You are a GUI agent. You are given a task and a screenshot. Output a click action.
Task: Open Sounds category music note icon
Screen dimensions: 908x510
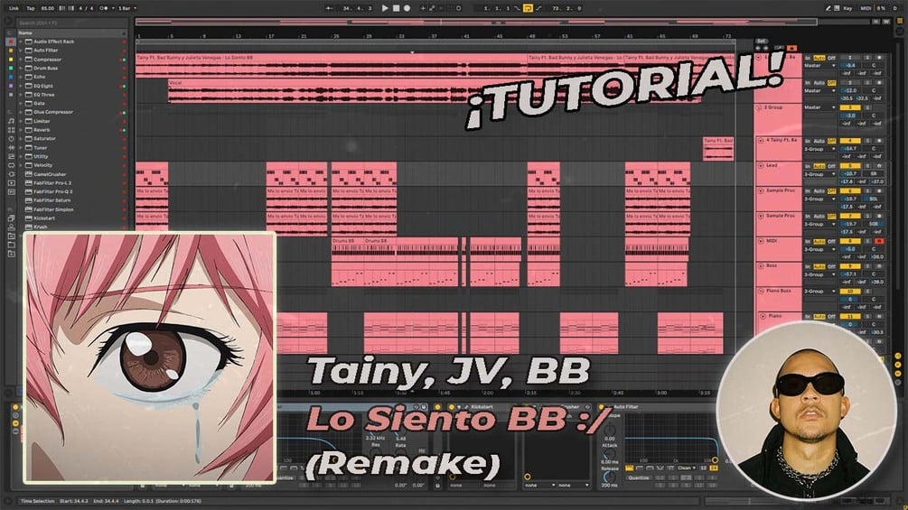11,121
